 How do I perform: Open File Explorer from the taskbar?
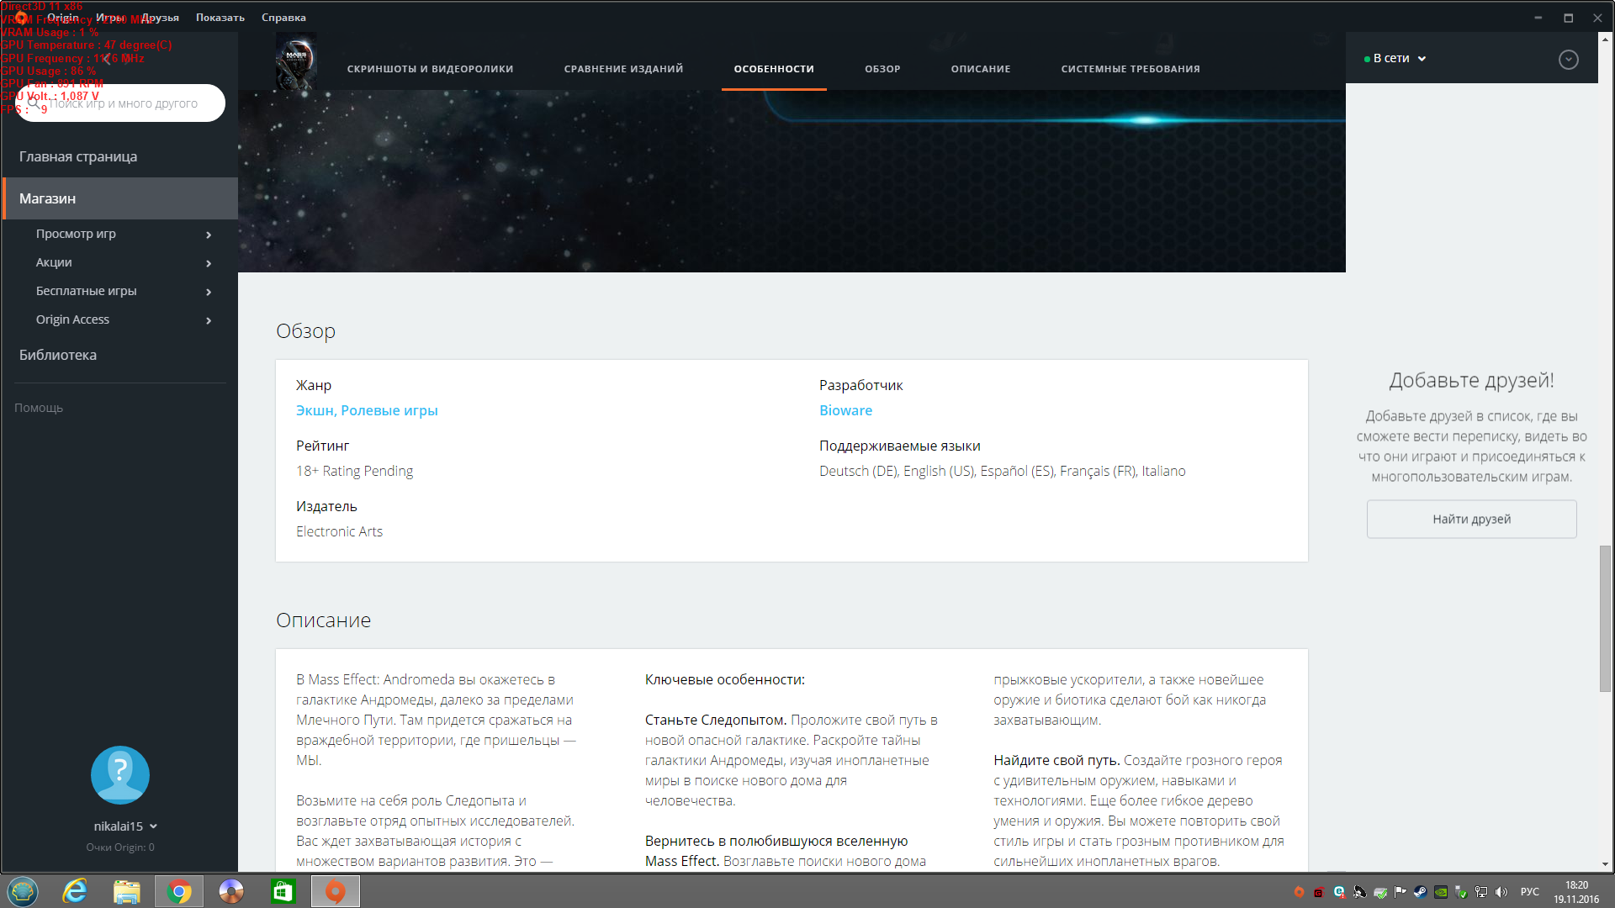pyautogui.click(x=127, y=891)
